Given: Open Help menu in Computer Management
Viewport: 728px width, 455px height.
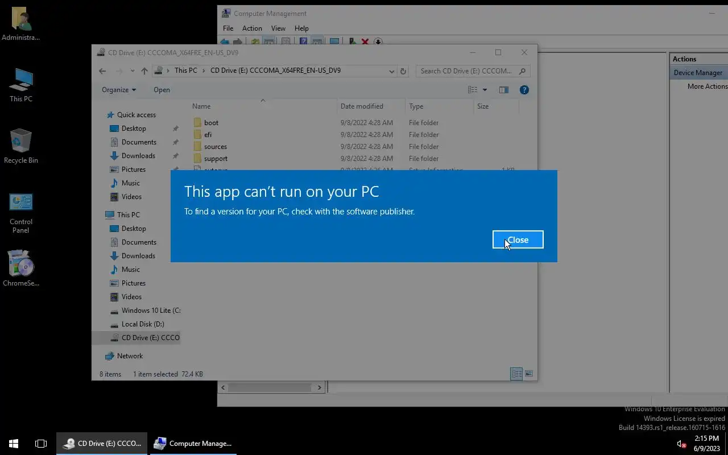Looking at the screenshot, I should coord(301,28).
